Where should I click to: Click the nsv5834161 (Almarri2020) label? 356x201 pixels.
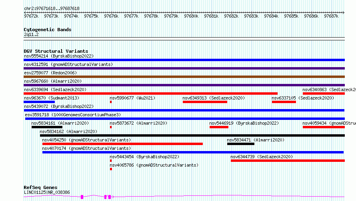coord(60,123)
